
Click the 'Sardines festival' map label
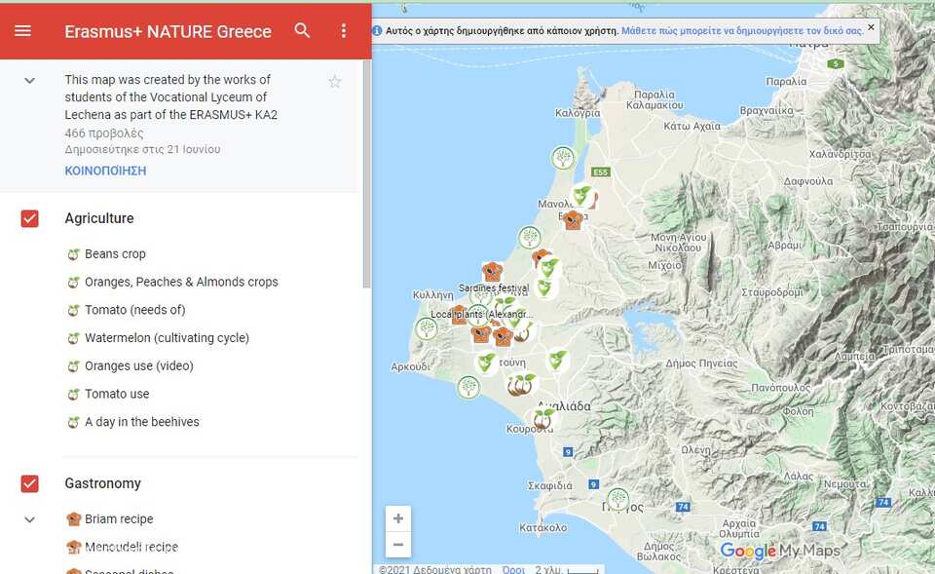[x=494, y=287]
